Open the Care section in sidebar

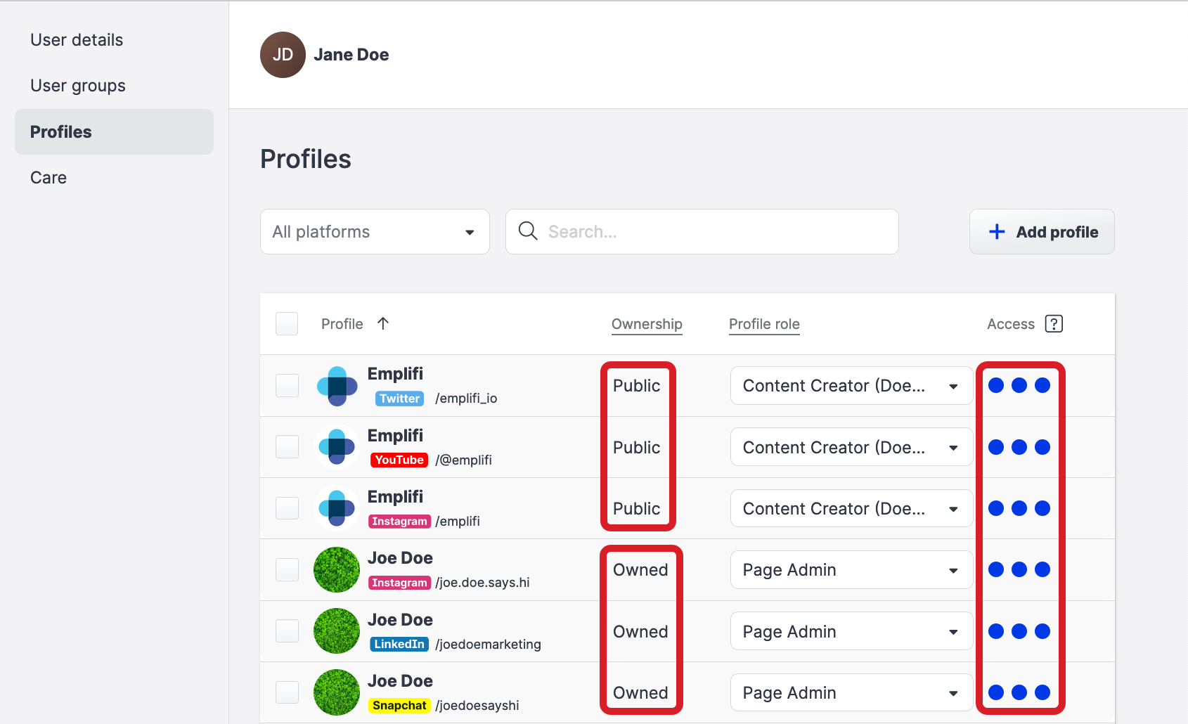(x=49, y=178)
